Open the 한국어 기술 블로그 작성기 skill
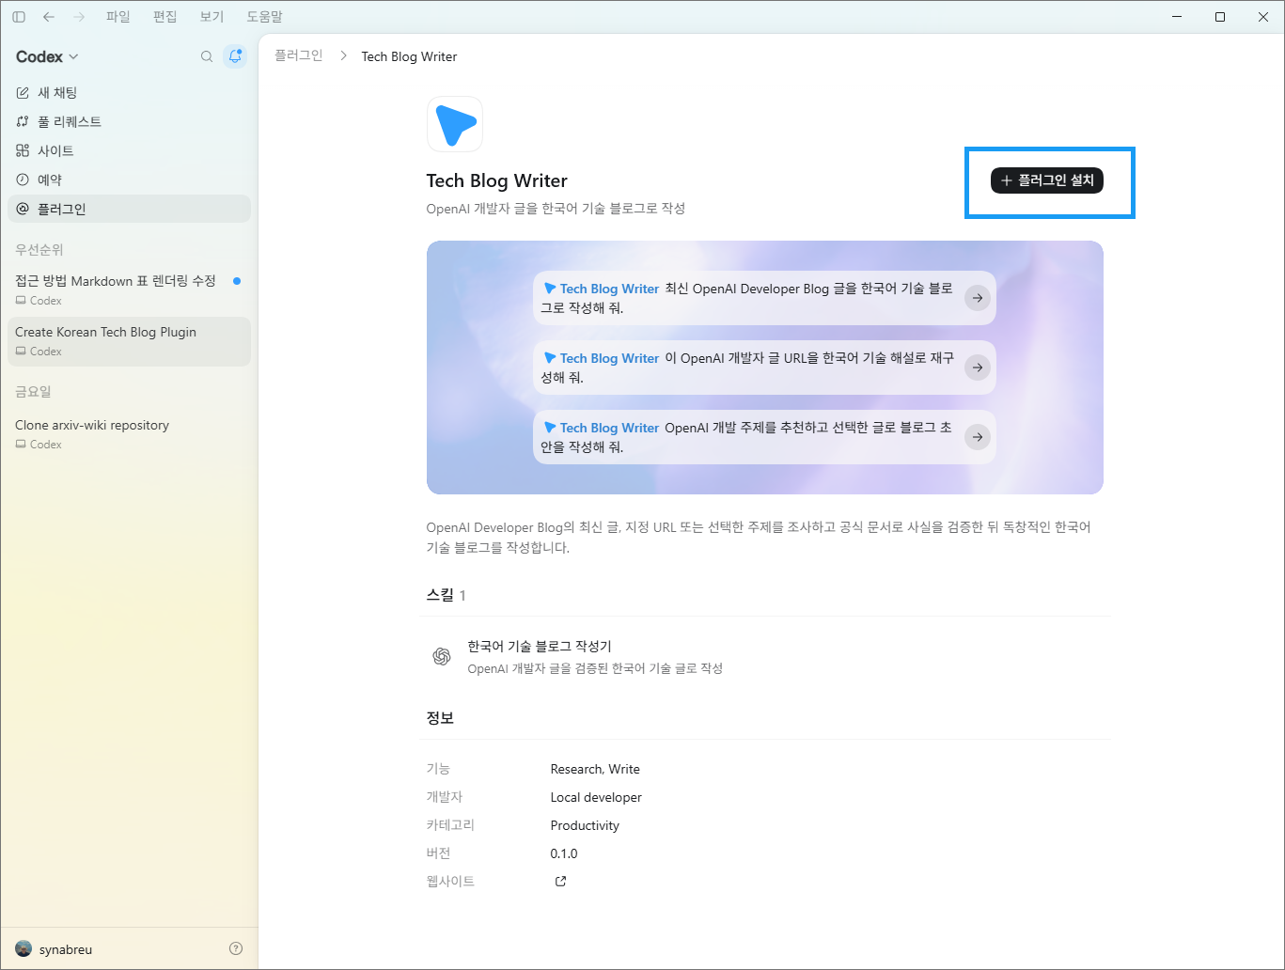The image size is (1285, 970). (x=764, y=657)
